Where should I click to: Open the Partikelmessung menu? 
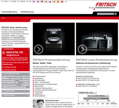click(27, 12)
